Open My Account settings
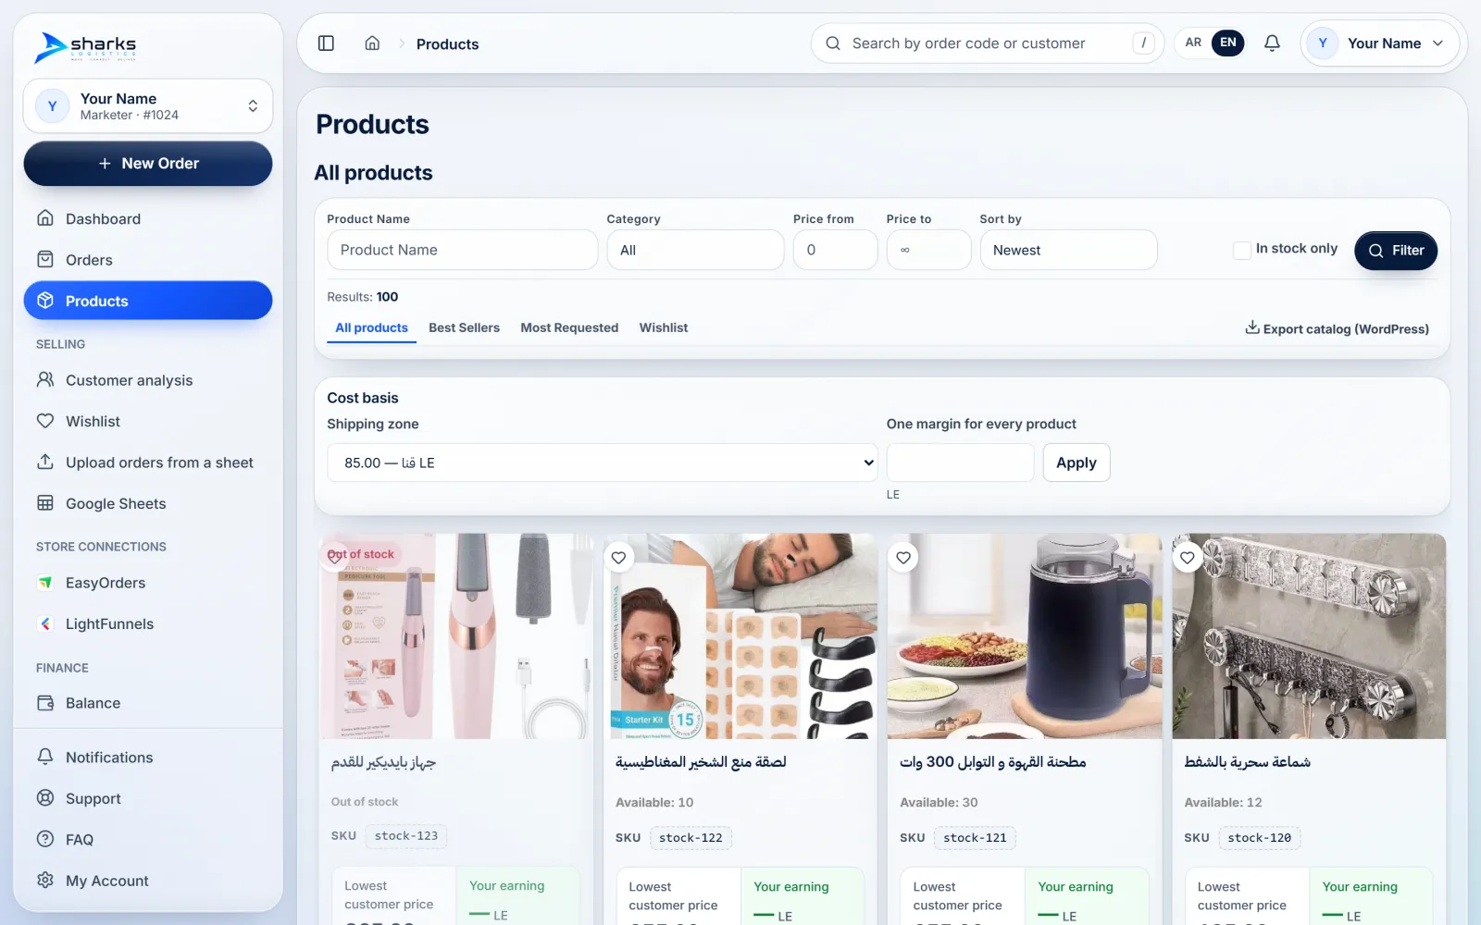This screenshot has width=1481, height=925. tap(148, 881)
